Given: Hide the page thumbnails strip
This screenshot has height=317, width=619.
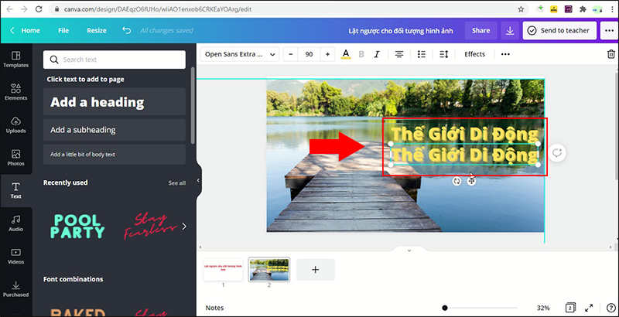Looking at the screenshot, I should (x=409, y=251).
